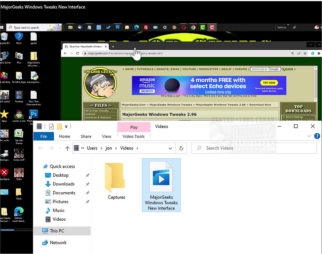Open the Pics camera icon on desktop

19,58
